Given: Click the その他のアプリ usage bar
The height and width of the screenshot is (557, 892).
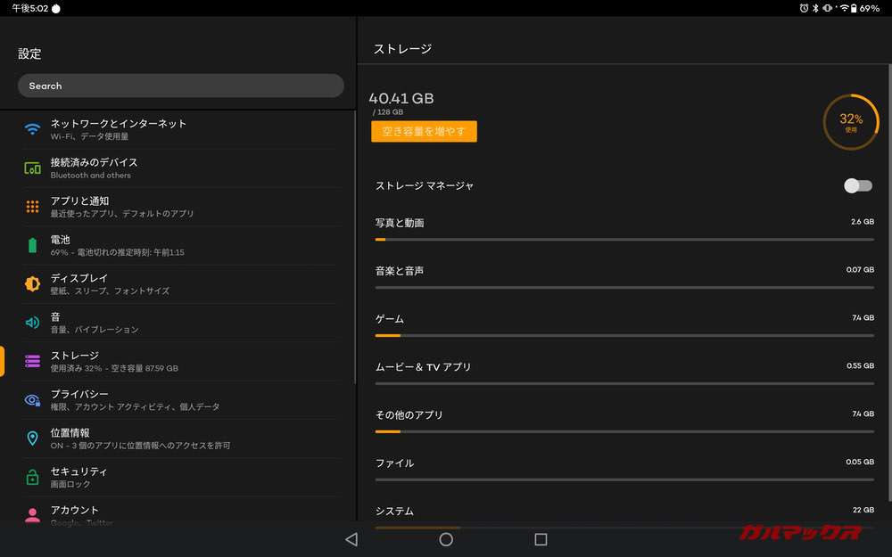Looking at the screenshot, I should [624, 431].
